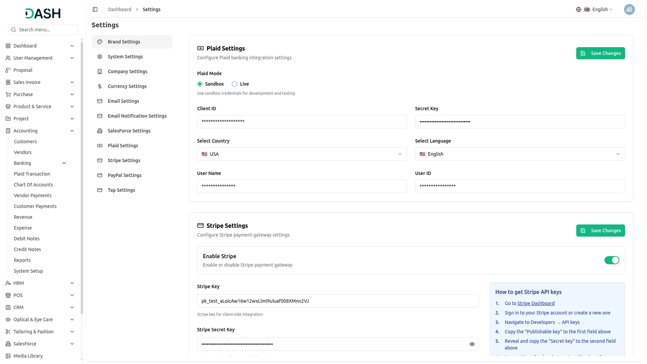This screenshot has width=647, height=364.
Task: Save changes in Stripe Settings
Action: click(600, 231)
